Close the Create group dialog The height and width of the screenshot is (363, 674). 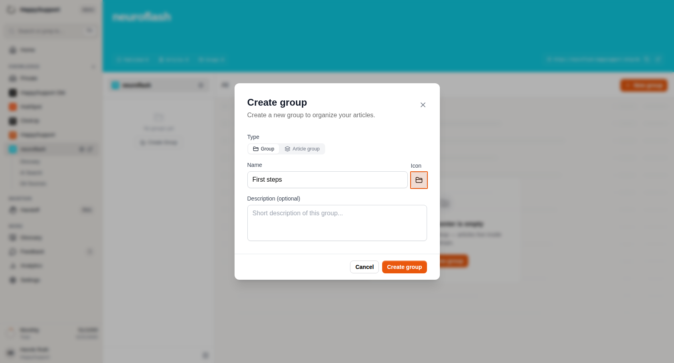(x=423, y=105)
